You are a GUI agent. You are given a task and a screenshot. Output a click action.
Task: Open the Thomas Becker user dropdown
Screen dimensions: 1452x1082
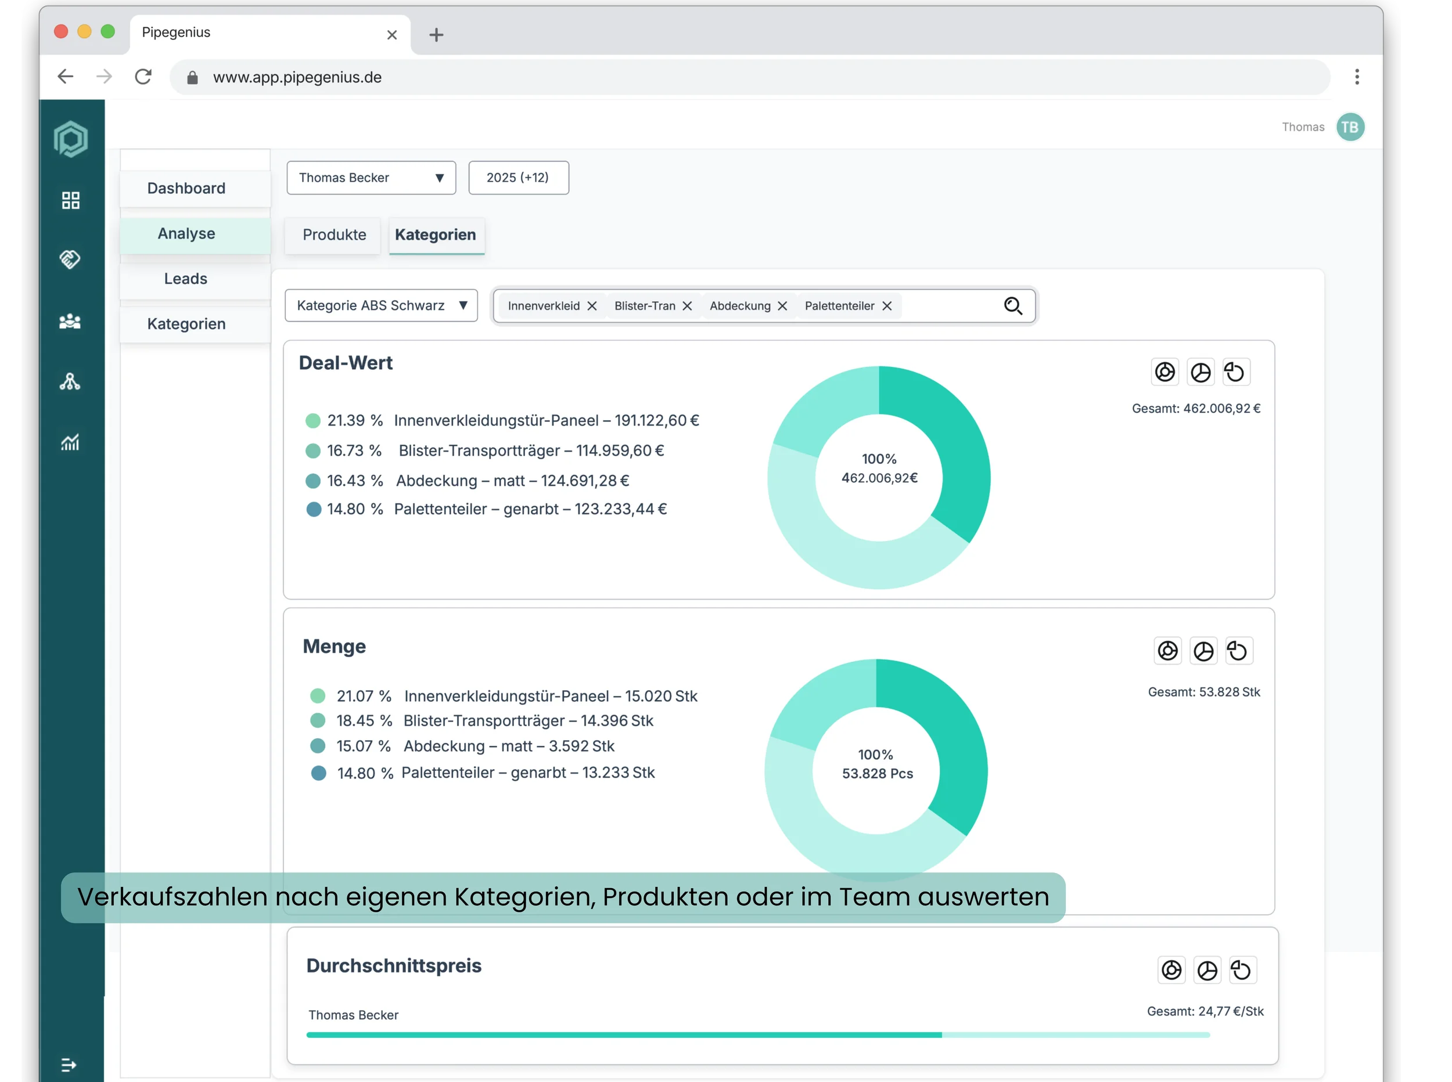coord(371,178)
